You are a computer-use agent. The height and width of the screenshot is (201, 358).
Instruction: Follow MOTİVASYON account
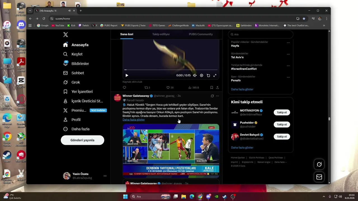(282, 112)
